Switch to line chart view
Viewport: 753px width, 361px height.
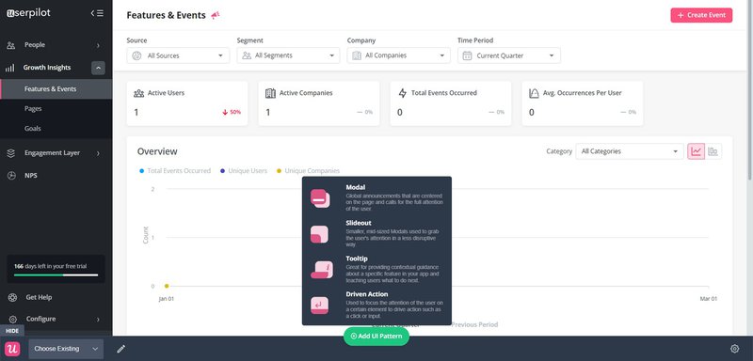[x=696, y=151]
